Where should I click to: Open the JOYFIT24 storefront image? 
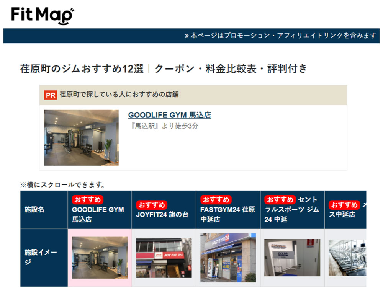[x=164, y=258]
